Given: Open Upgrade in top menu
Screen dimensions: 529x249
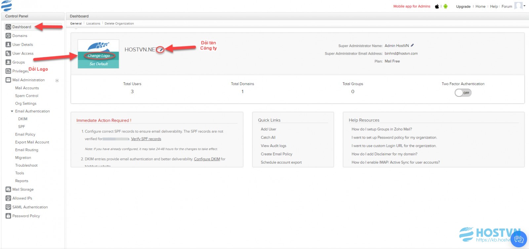Looking at the screenshot, I should [463, 6].
